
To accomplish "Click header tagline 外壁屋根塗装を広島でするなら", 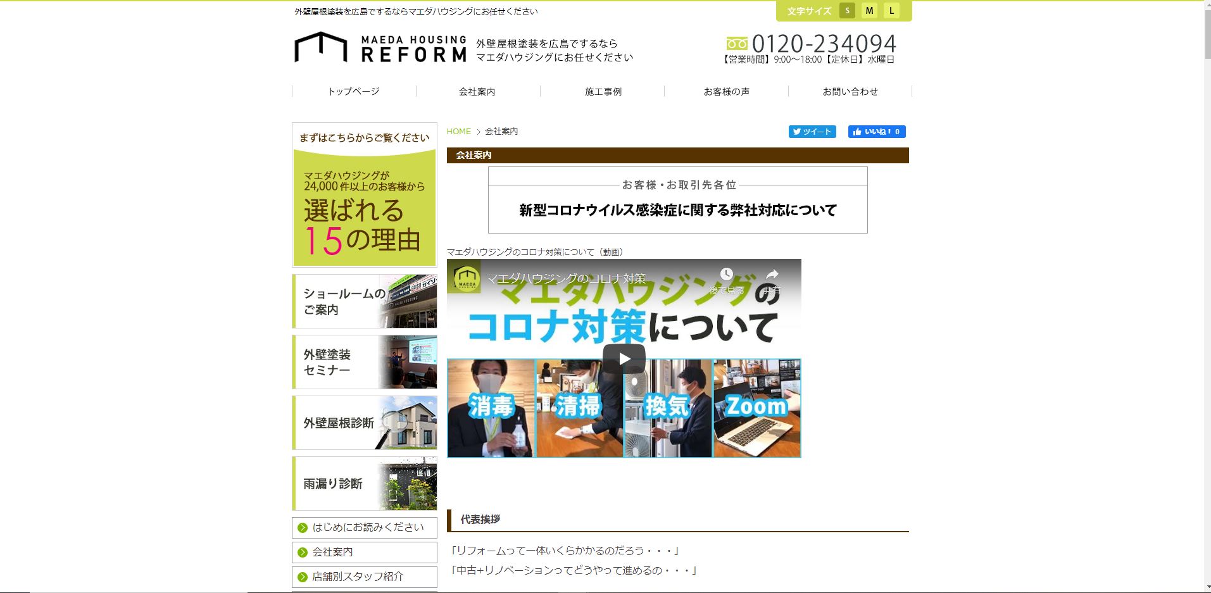I will click(x=547, y=44).
